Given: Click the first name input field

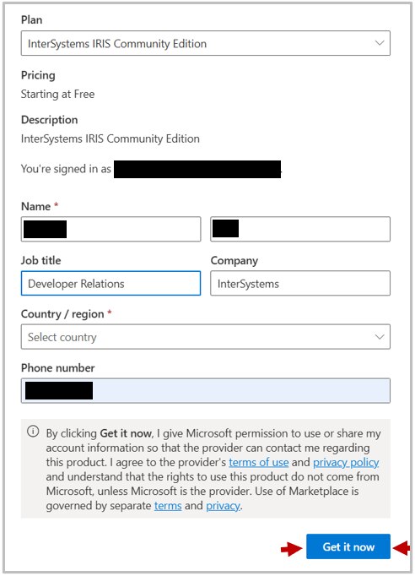Looking at the screenshot, I should click(x=110, y=229).
